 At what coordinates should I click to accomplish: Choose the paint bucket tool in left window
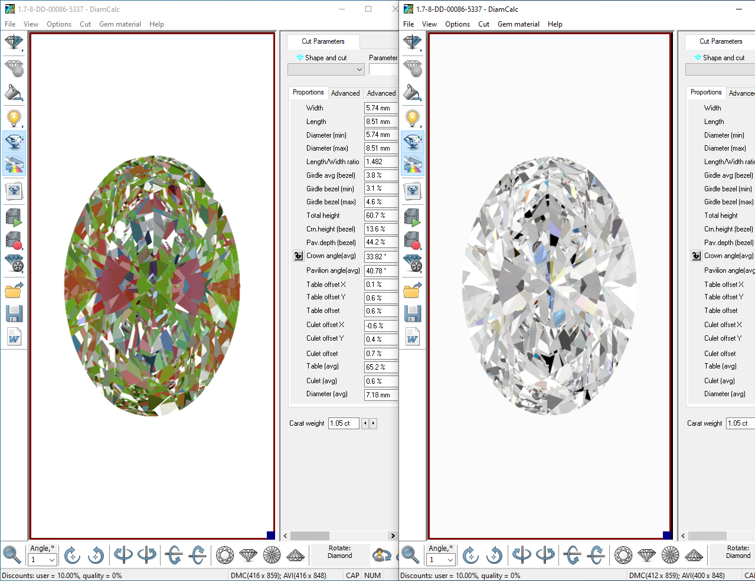pos(14,93)
